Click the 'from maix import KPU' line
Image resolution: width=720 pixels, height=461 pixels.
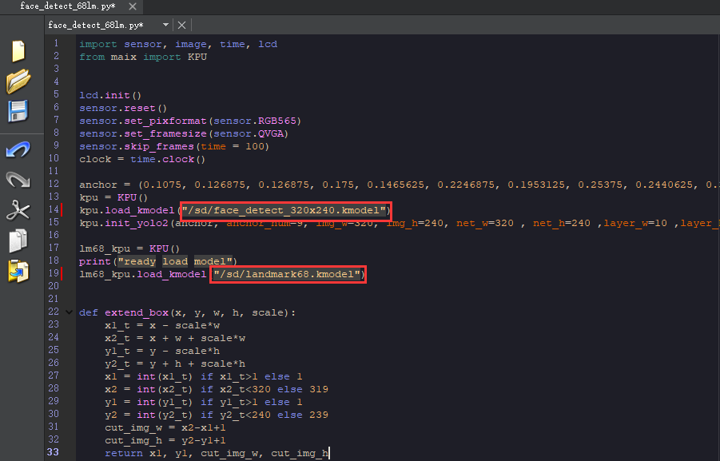pos(143,57)
